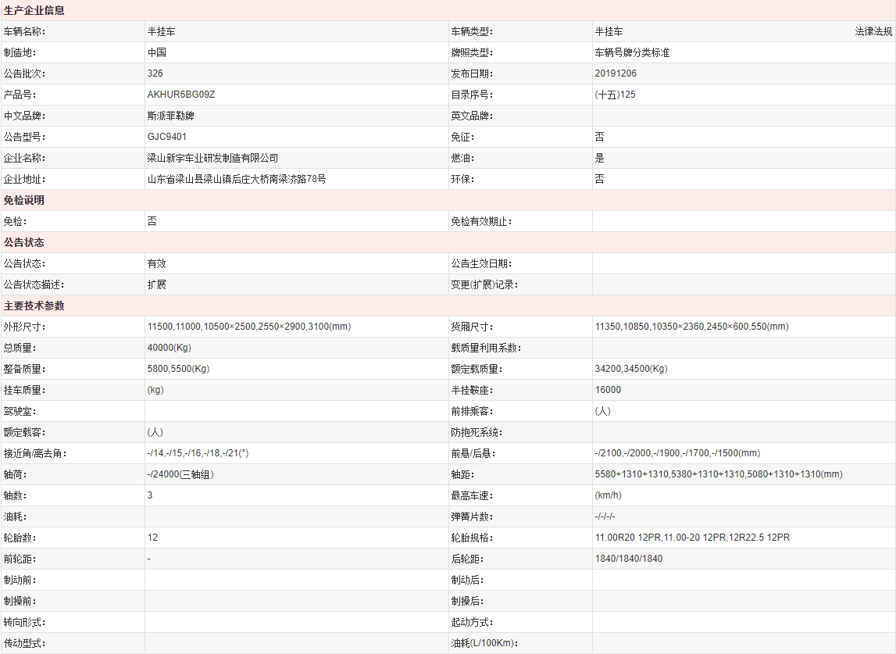
Task: Open the 法律法规 link
Action: coord(873,32)
